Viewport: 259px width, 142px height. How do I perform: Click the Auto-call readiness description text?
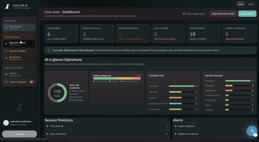tap(77, 95)
